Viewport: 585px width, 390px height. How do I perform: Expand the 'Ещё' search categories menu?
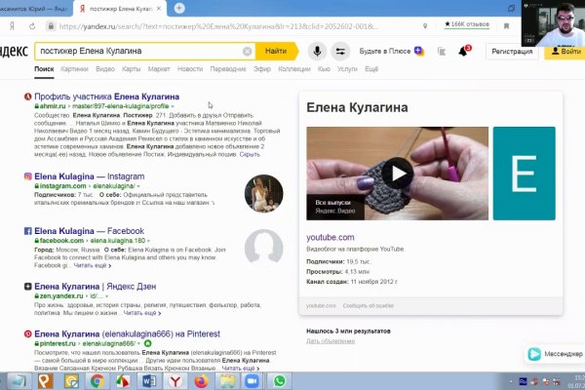click(x=371, y=70)
